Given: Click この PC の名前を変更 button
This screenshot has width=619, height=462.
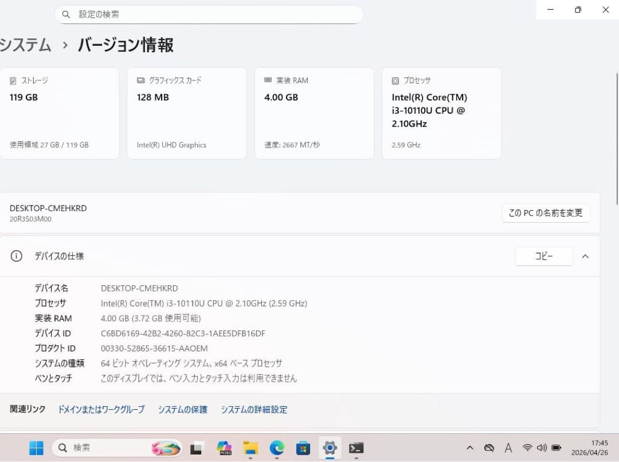Looking at the screenshot, I should pos(546,213).
